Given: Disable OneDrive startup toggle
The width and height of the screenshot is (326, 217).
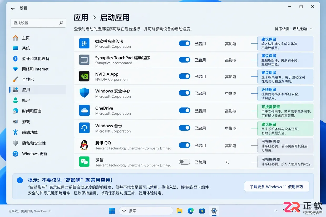Looking at the screenshot, I should tap(185, 110).
